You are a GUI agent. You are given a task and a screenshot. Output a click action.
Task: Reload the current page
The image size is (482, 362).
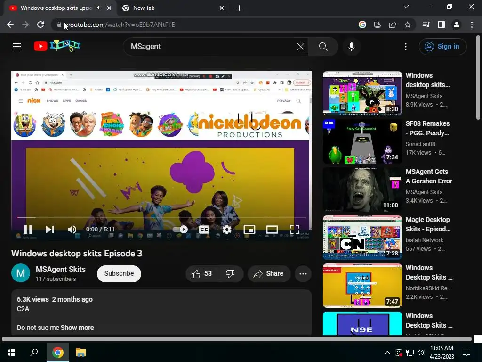pos(40,25)
